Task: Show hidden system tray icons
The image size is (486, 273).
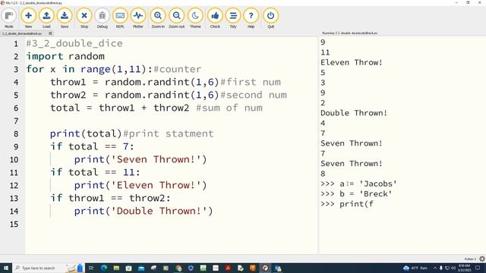Action: click(435, 268)
